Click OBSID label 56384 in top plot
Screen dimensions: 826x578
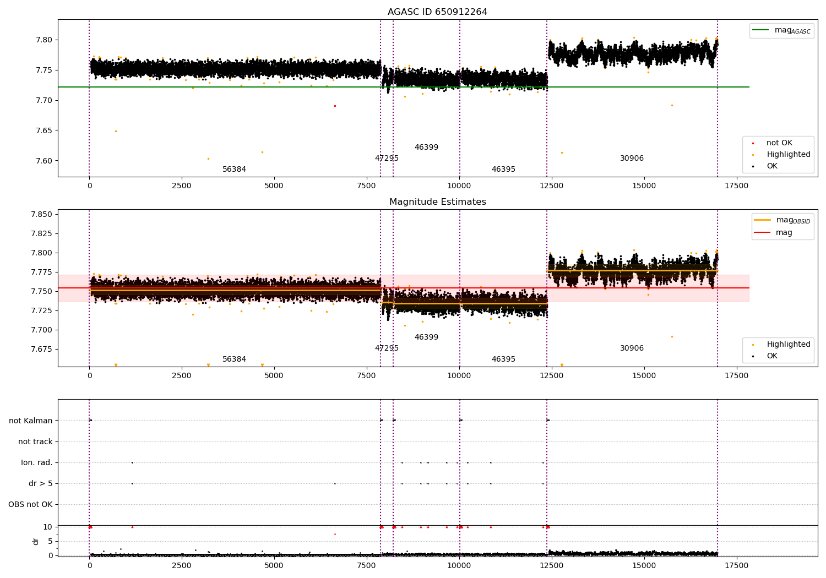pos(234,170)
